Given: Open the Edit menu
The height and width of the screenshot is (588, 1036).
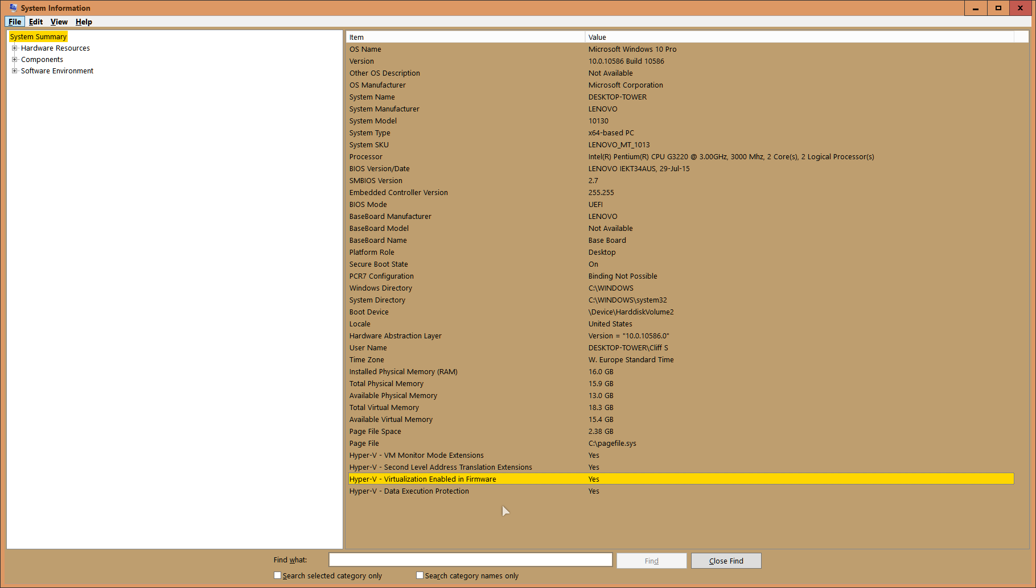Looking at the screenshot, I should coord(36,22).
